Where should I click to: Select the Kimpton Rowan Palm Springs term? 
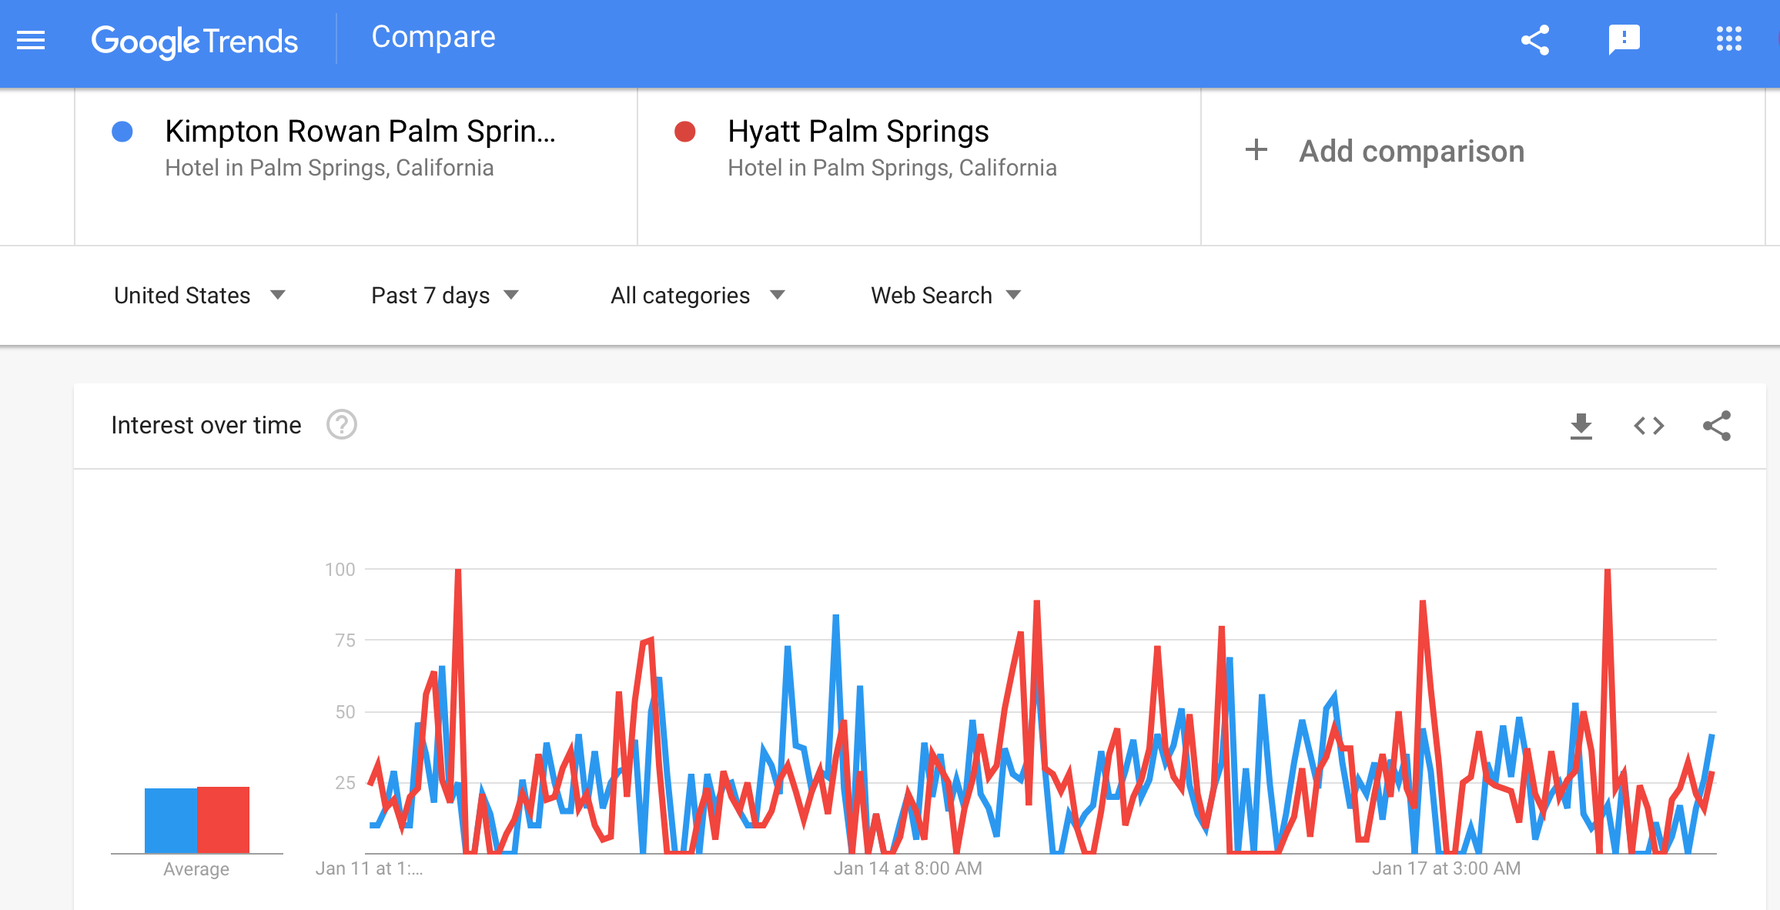point(360,132)
